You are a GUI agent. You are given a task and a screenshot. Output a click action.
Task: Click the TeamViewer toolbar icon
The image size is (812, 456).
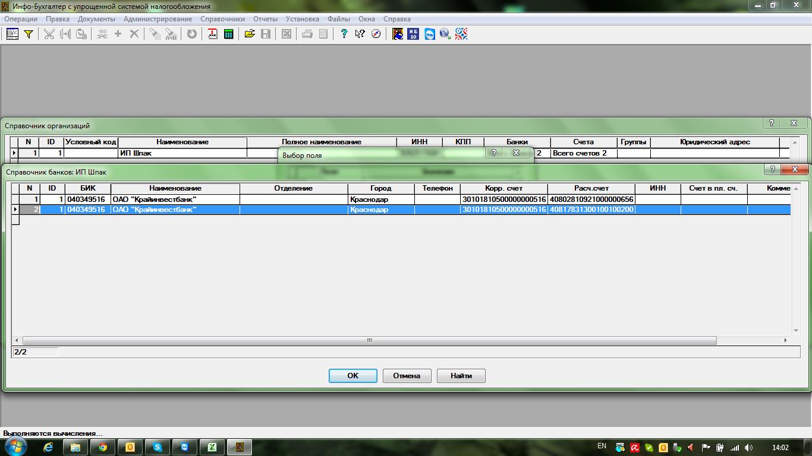tap(429, 34)
